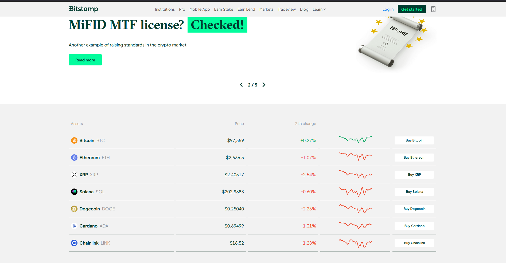The image size is (506, 263).
Task: Open Cardano price sparkline chart
Action: [x=355, y=225]
